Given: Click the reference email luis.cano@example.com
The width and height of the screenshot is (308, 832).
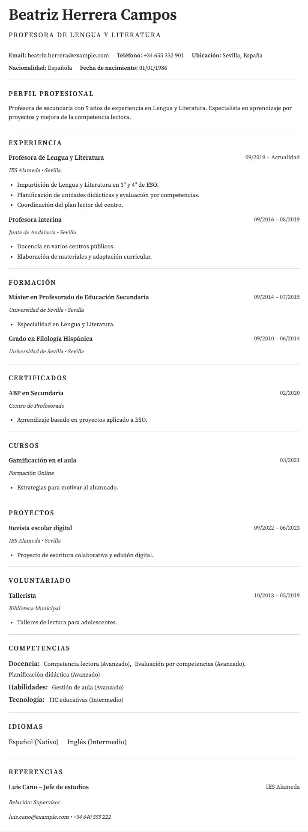Looking at the screenshot, I should 39,817.
